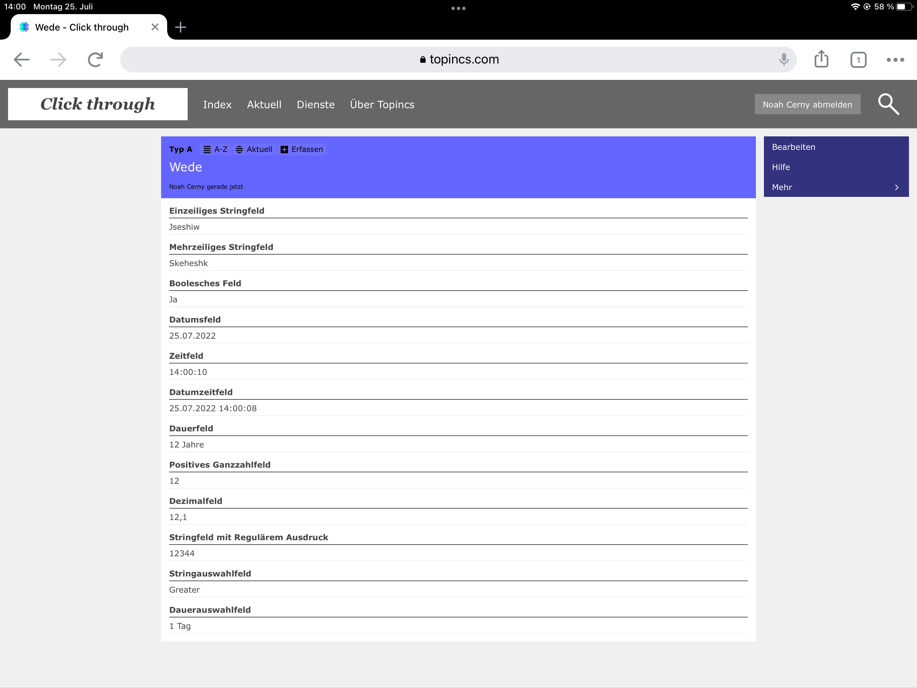Click Erfassen to add new entry
The width and height of the screenshot is (917, 688).
[x=302, y=149]
